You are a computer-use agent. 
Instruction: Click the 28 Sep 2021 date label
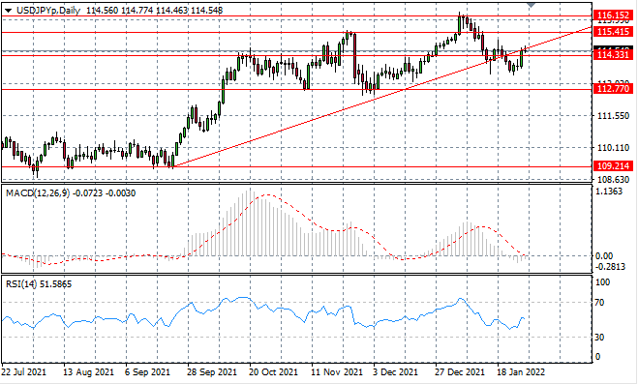pos(212,372)
